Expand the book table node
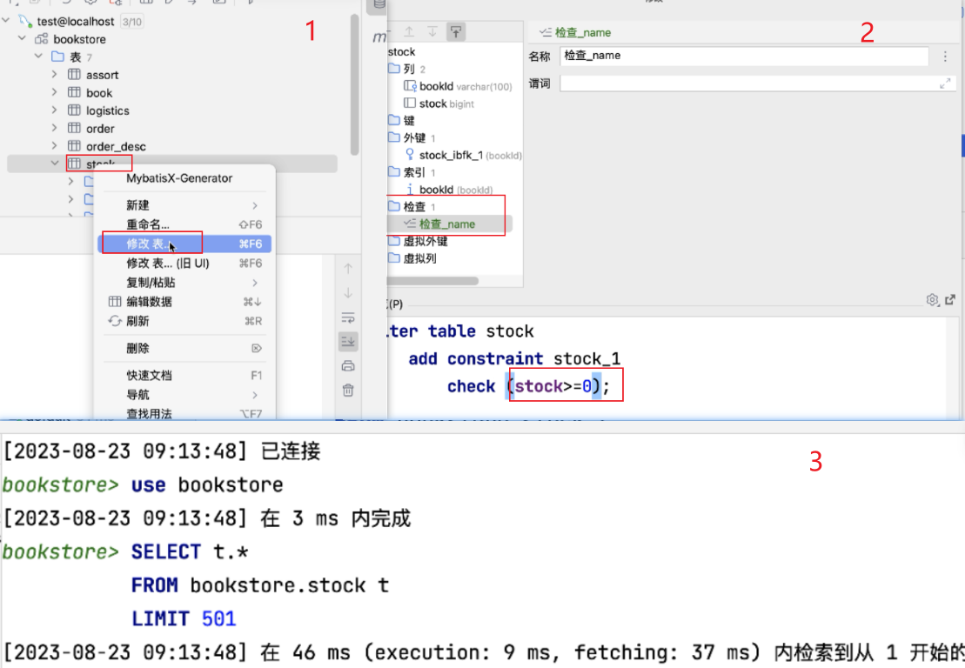Image resolution: width=965 pixels, height=668 pixels. coord(54,92)
